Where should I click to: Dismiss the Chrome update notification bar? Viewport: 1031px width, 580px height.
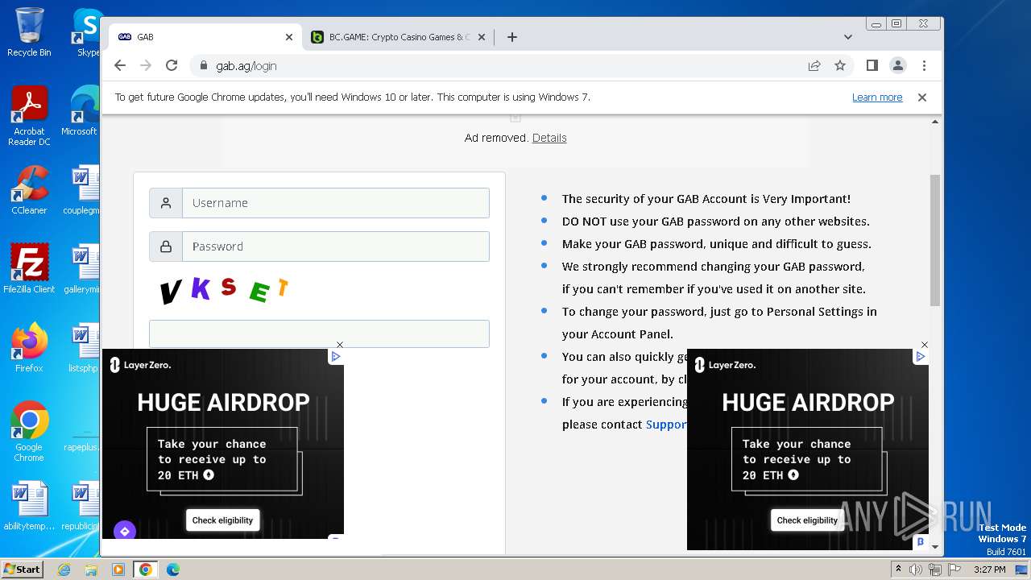(922, 97)
